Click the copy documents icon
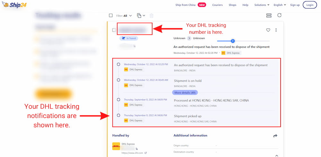This screenshot has width=321, height=157. point(139,15)
